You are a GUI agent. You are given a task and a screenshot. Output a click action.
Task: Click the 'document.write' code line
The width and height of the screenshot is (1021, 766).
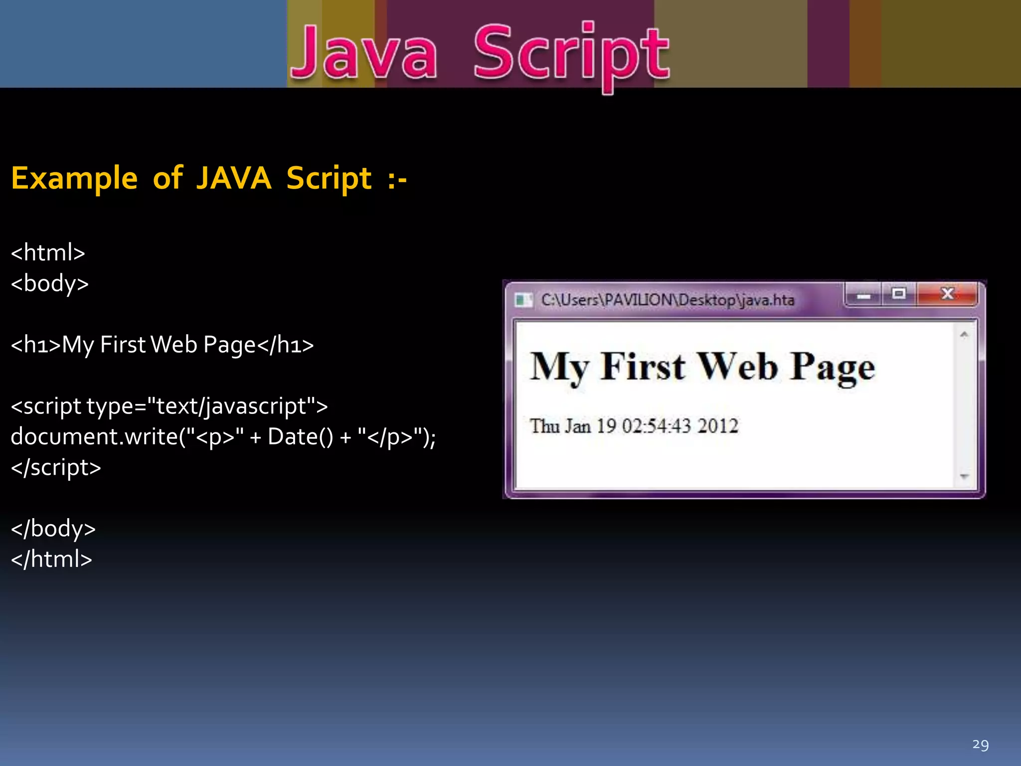[x=223, y=437]
